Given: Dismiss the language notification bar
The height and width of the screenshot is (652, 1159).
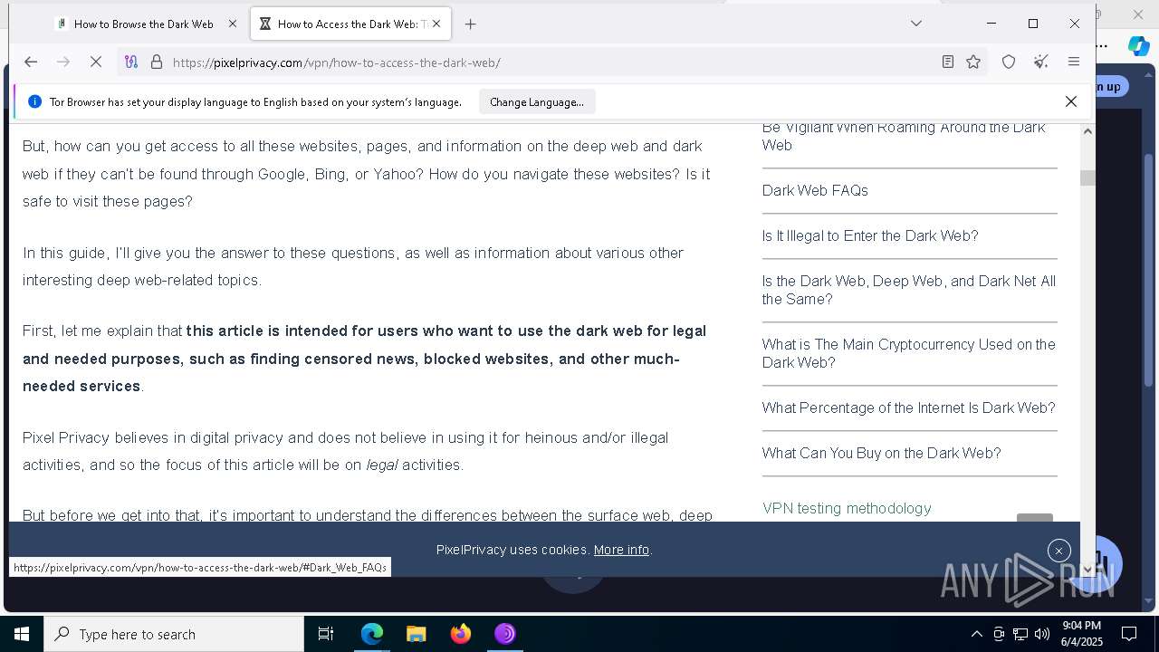Looking at the screenshot, I should coord(1071,101).
